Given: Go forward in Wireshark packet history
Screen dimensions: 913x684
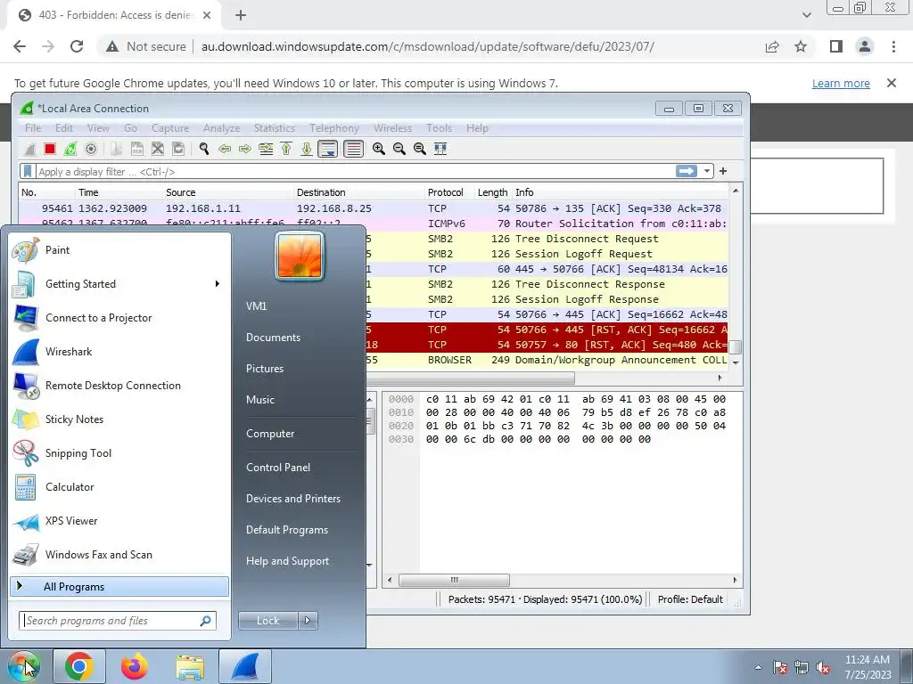Looking at the screenshot, I should (x=244, y=149).
